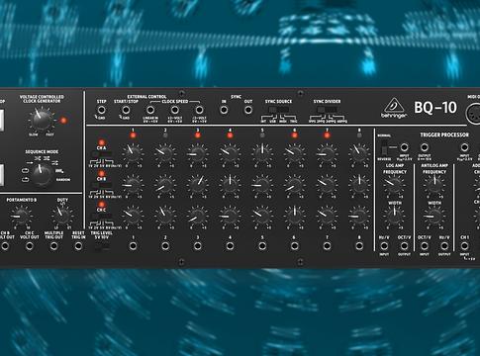Turn the Voltage Controlled Clock Generator knob

click(42, 121)
